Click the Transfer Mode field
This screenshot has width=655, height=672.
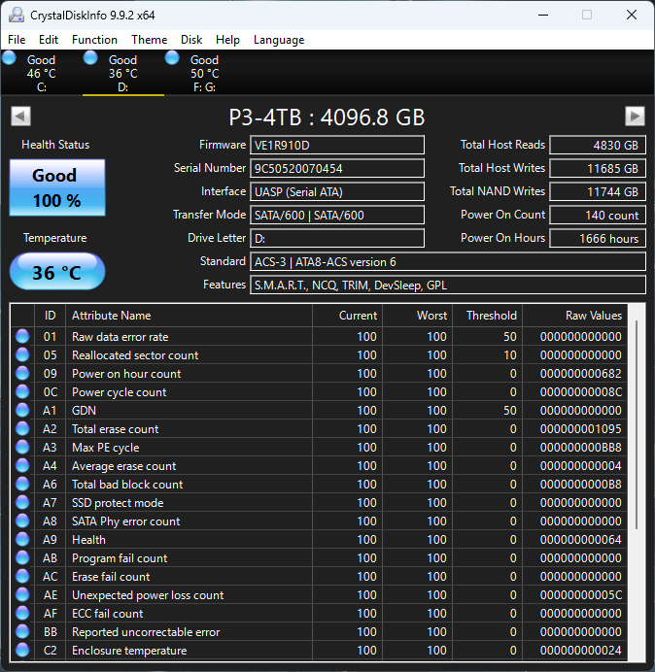pos(337,215)
